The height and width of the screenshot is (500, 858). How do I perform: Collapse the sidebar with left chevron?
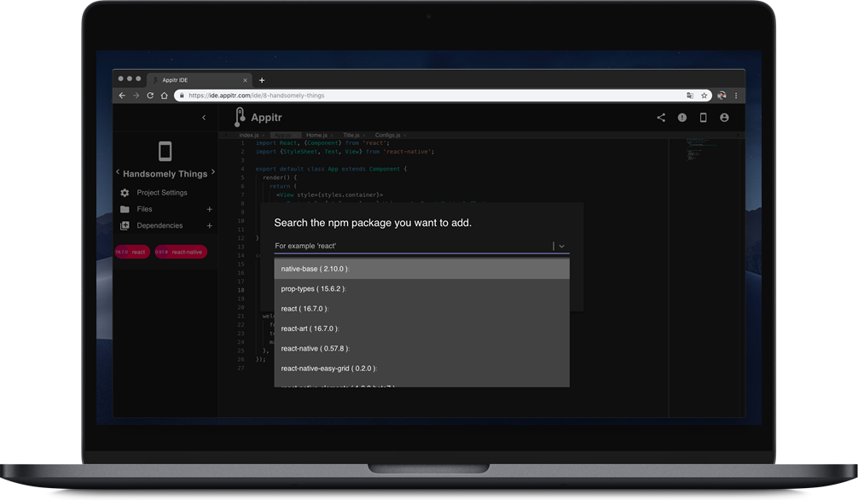click(x=204, y=117)
